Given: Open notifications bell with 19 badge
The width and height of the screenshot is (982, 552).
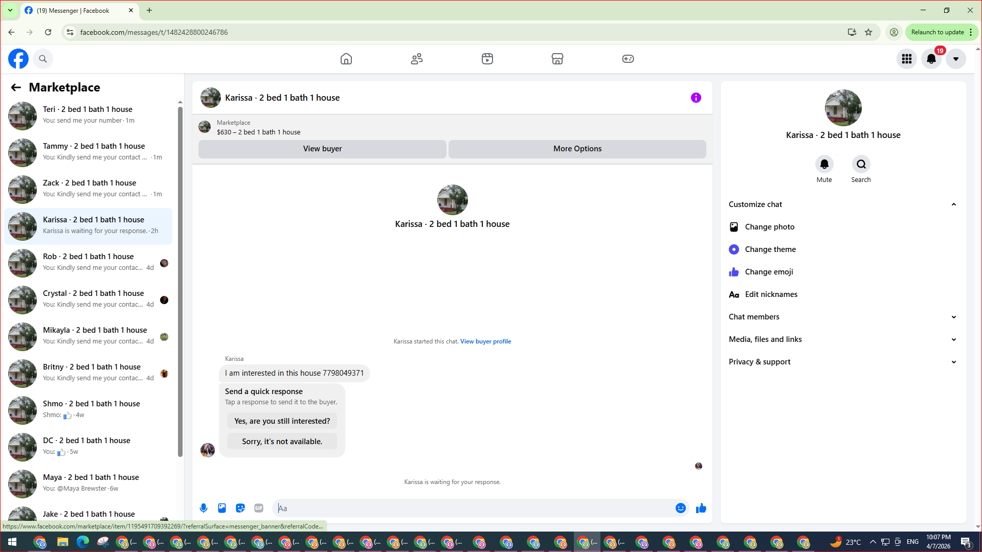Looking at the screenshot, I should pos(931,59).
